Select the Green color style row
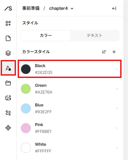The height and width of the screenshot is (160, 128). (70, 89)
